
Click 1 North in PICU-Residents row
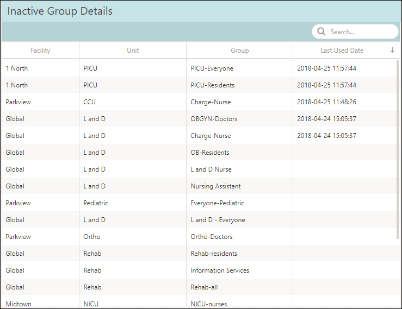coord(17,85)
